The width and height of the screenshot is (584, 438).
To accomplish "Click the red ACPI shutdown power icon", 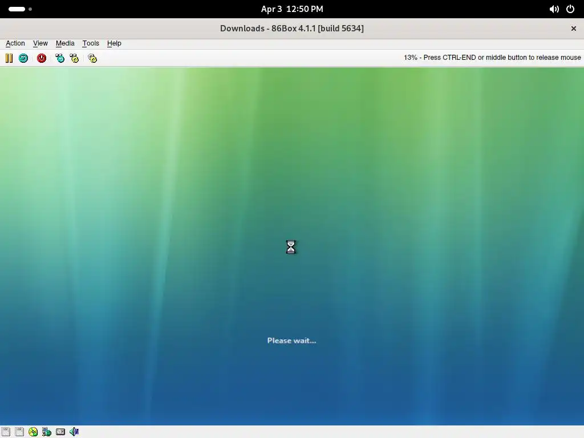I will [41, 58].
